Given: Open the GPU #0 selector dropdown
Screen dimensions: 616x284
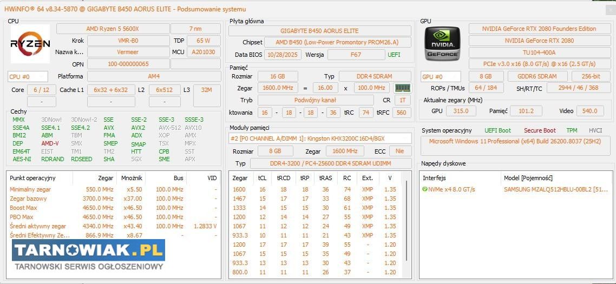Looking at the screenshot, I should (x=441, y=77).
